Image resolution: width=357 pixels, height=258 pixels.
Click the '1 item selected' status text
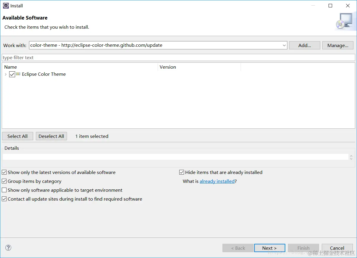pos(92,136)
